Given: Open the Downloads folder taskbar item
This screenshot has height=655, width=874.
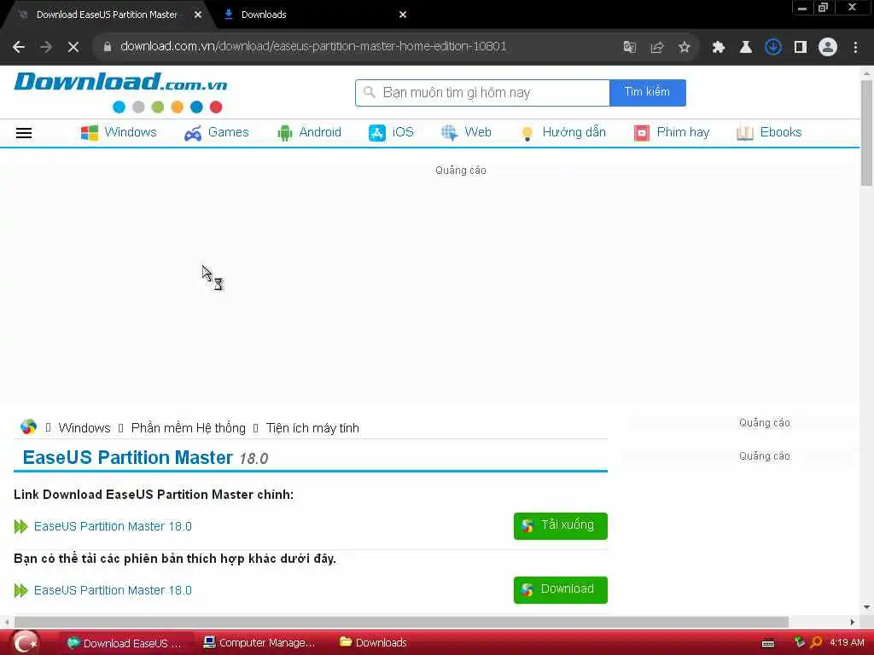Looking at the screenshot, I should click(374, 643).
